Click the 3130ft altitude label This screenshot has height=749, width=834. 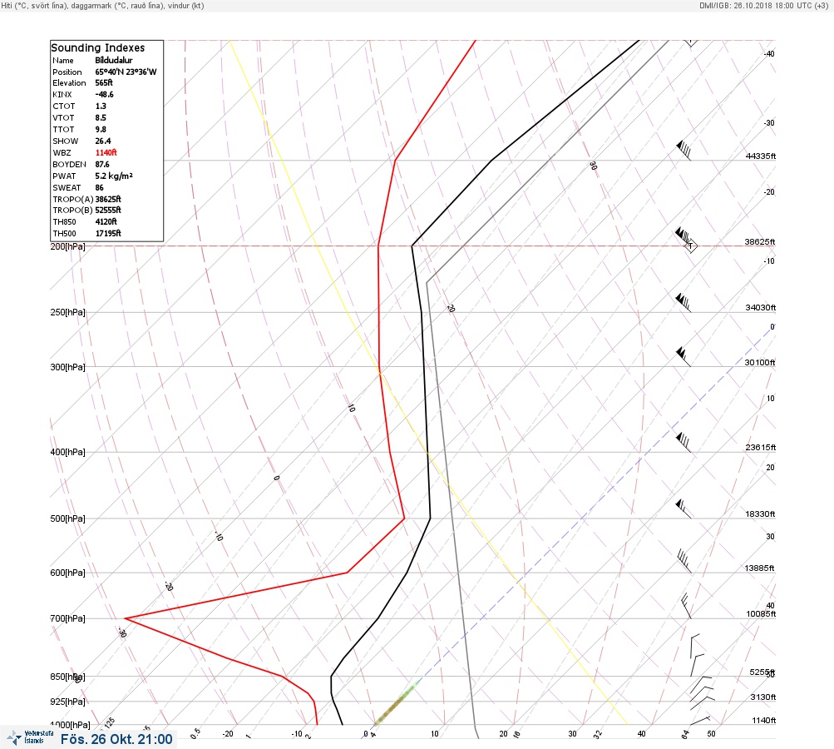pos(763,697)
